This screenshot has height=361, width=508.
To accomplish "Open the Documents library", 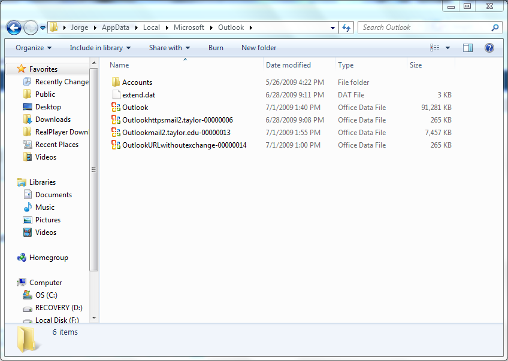I will [x=53, y=195].
